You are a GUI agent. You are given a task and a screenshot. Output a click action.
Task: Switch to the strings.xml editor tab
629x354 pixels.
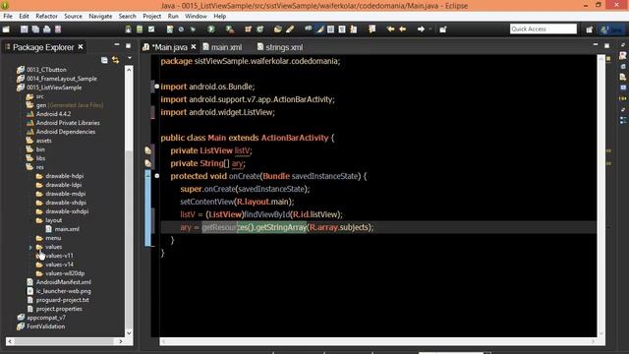point(279,47)
